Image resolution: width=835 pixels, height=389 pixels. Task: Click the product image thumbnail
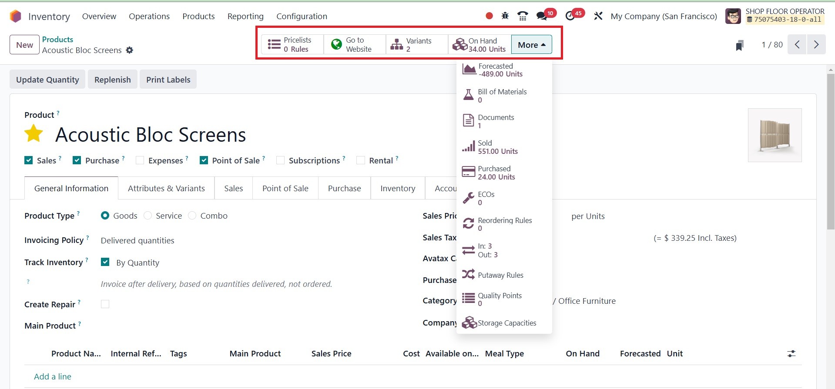coord(775,135)
